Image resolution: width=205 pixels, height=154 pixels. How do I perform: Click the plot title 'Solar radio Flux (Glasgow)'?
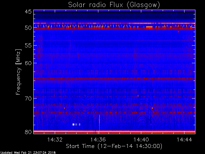114,5
